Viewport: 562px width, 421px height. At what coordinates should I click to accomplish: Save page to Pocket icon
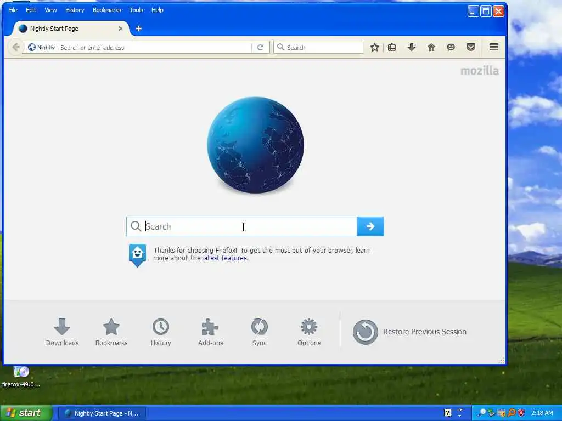[x=470, y=47]
